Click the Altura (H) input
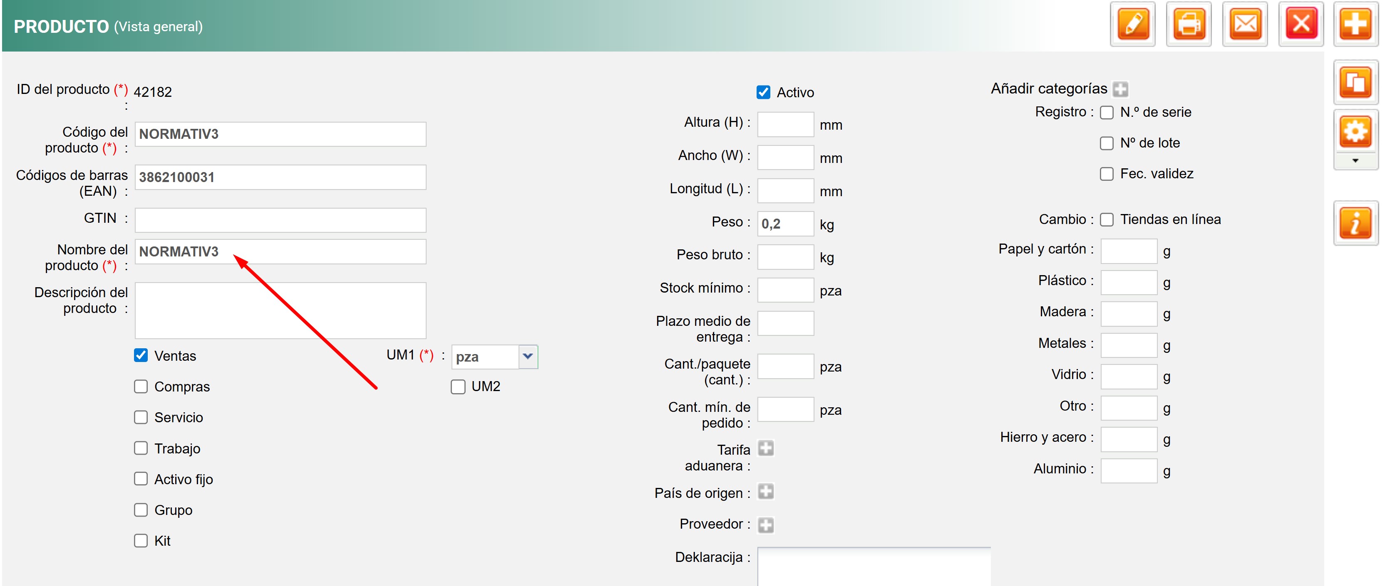 click(786, 125)
